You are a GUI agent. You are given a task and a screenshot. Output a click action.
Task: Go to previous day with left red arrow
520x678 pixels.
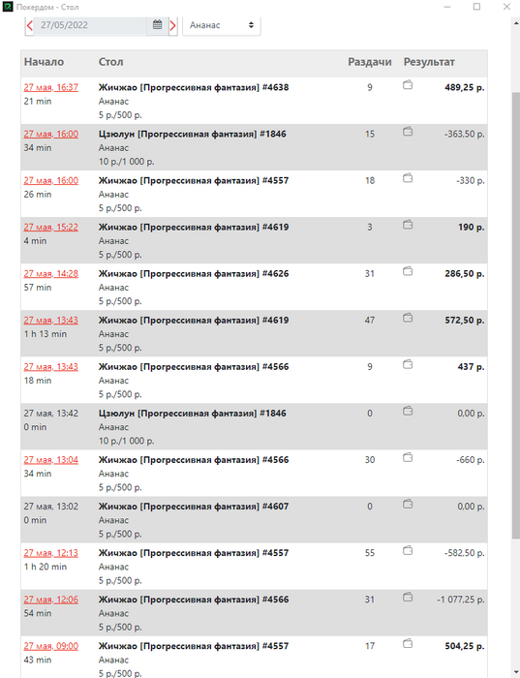point(29,25)
